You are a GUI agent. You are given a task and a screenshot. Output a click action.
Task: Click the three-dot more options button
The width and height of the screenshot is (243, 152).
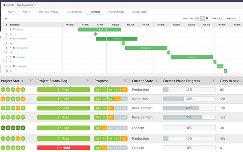tap(6, 18)
